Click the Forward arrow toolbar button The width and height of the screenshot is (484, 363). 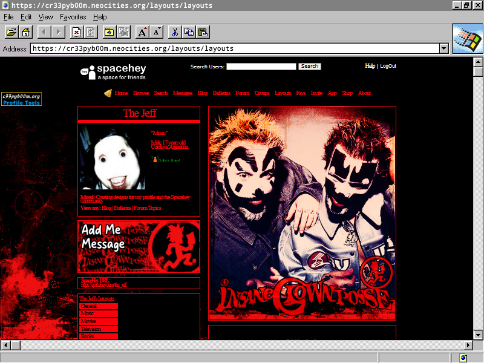[58, 32]
